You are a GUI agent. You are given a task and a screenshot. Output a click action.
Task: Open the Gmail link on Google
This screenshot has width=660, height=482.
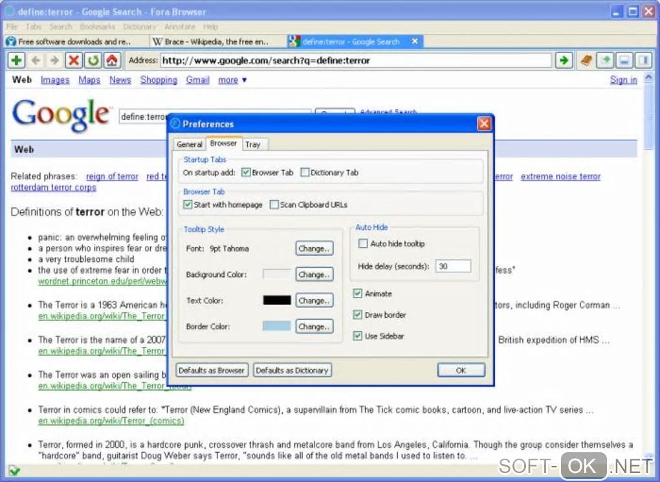click(x=198, y=80)
